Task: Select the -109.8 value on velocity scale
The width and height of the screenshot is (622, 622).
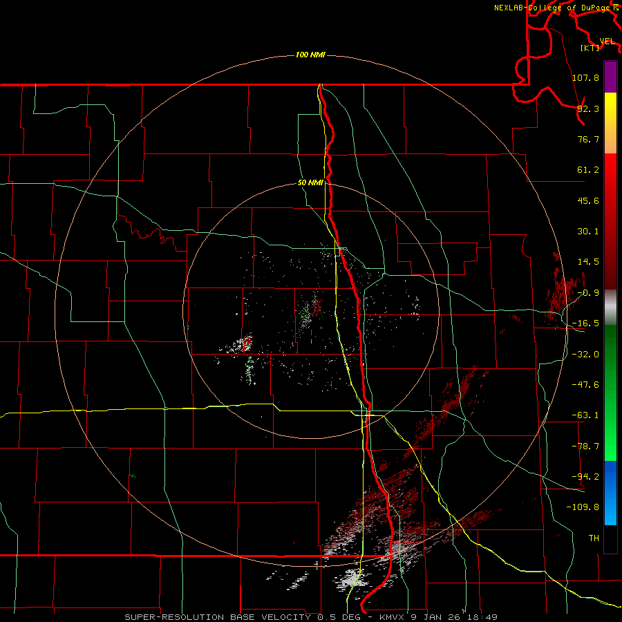Action: click(x=583, y=507)
